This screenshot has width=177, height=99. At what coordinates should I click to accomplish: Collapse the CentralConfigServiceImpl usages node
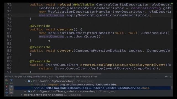click(25, 81)
